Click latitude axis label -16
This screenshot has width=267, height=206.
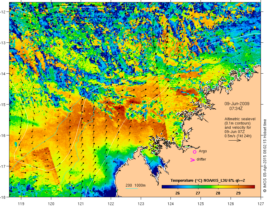coord(3,135)
